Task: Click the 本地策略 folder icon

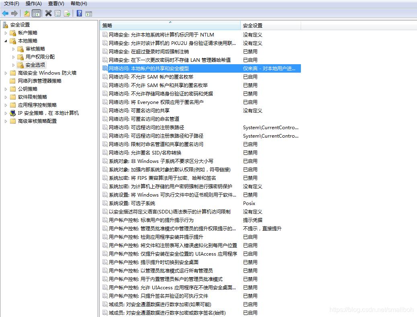Action: [x=13, y=41]
